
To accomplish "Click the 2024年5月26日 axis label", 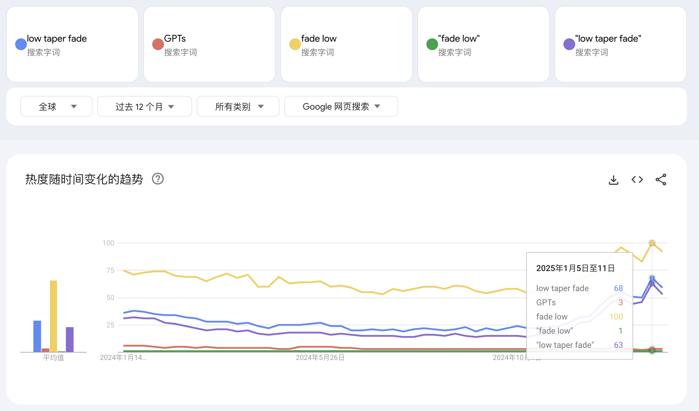I will point(320,358).
